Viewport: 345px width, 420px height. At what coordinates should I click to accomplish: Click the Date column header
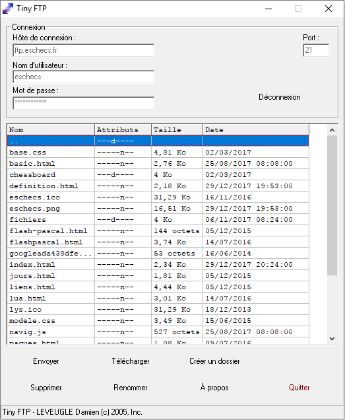point(256,130)
